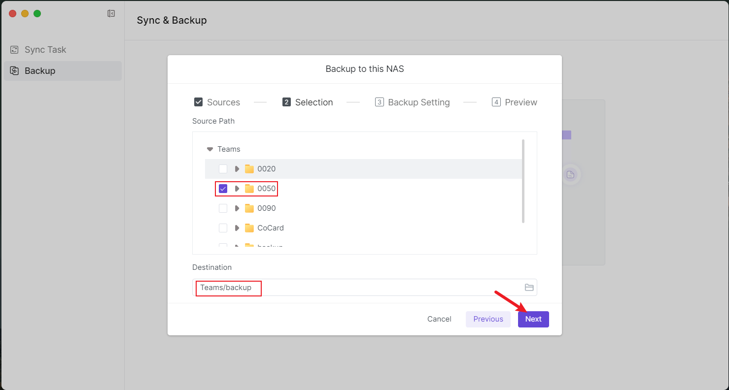The image size is (729, 390).
Task: Click the Sync Task icon in sidebar
Action: (15, 50)
